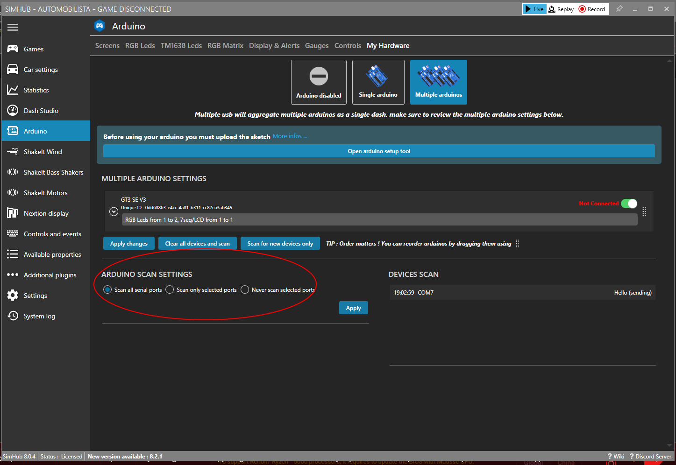Click Apply changes button
The image size is (676, 465).
coord(129,244)
